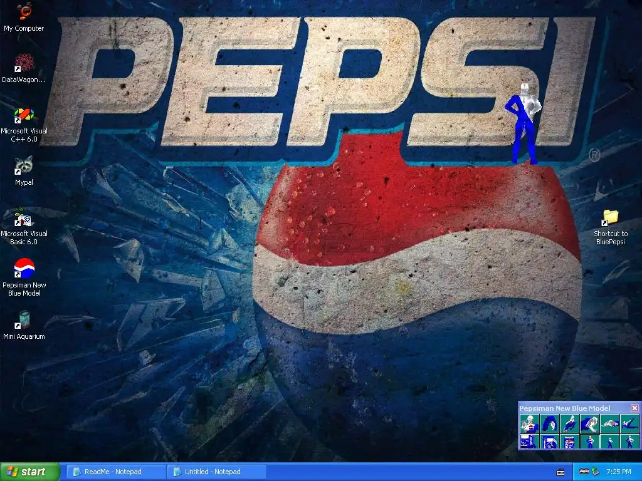Image resolution: width=642 pixels, height=481 pixels.
Task: Choose the smallest standing Pepsiman thumbnail
Action: click(x=609, y=442)
